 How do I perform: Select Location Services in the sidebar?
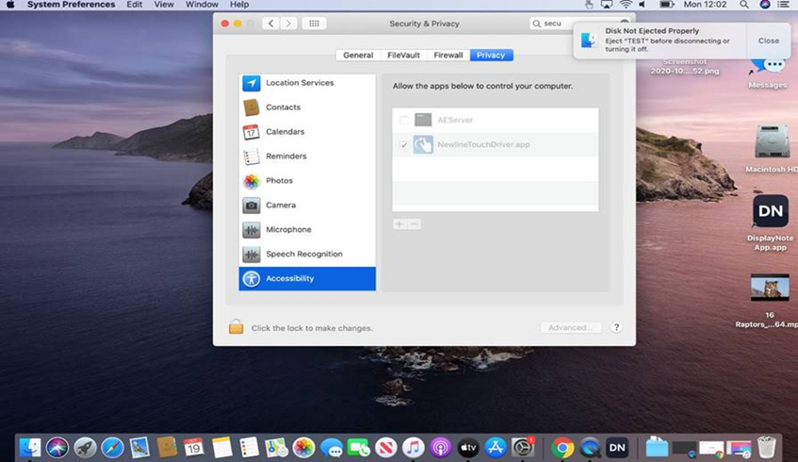pyautogui.click(x=300, y=83)
